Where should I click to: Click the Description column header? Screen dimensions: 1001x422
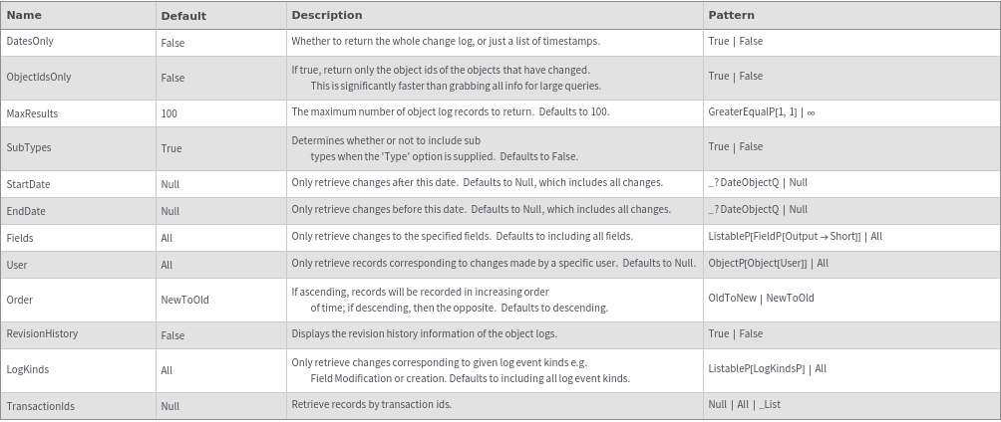[327, 15]
